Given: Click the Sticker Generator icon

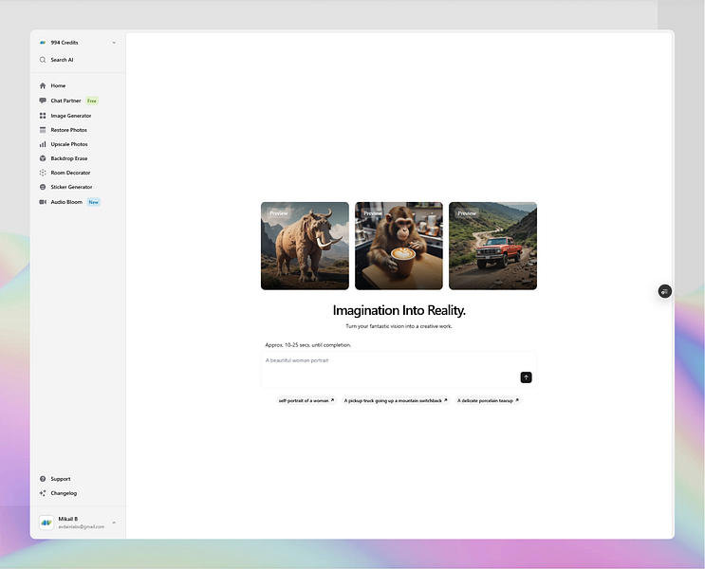Looking at the screenshot, I should (x=43, y=187).
